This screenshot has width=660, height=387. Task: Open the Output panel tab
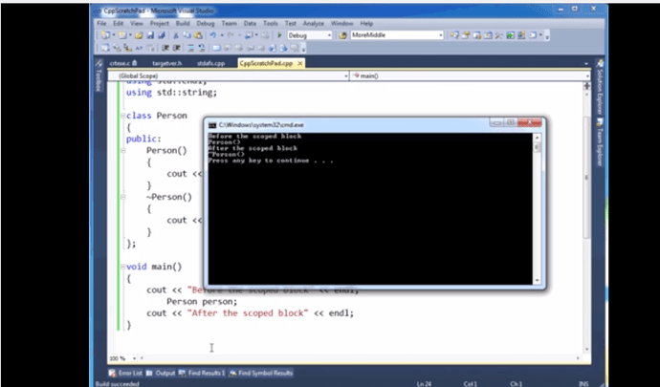tap(161, 373)
